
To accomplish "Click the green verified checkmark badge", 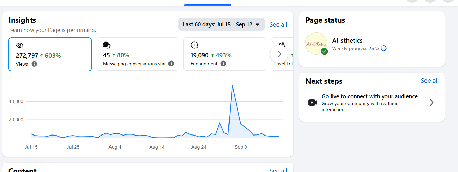I will coord(324,51).
